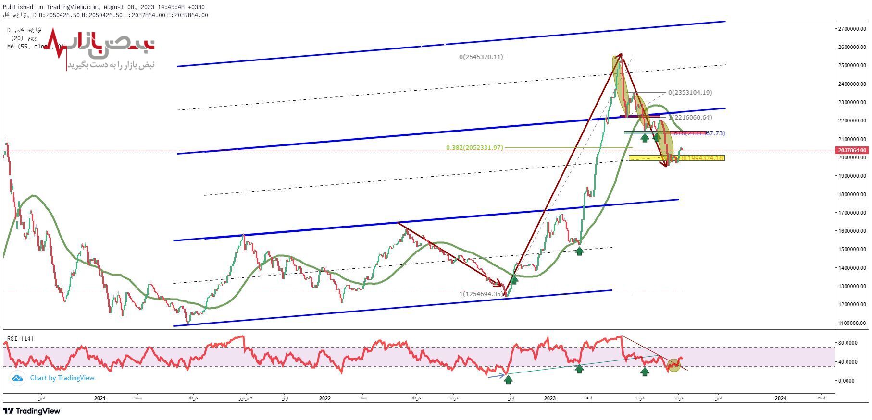Click the blue cloud icon beside Chart by TradingView
The width and height of the screenshot is (872, 420).
tap(18, 378)
